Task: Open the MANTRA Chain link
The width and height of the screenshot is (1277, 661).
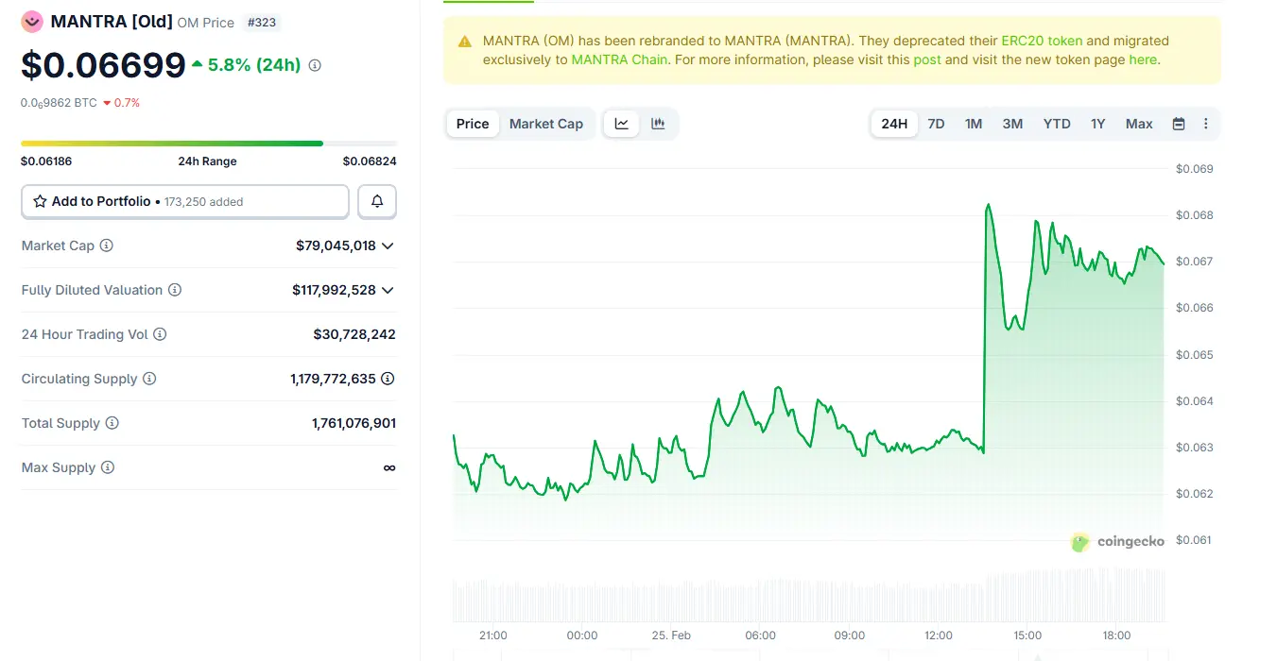Action: coord(619,59)
